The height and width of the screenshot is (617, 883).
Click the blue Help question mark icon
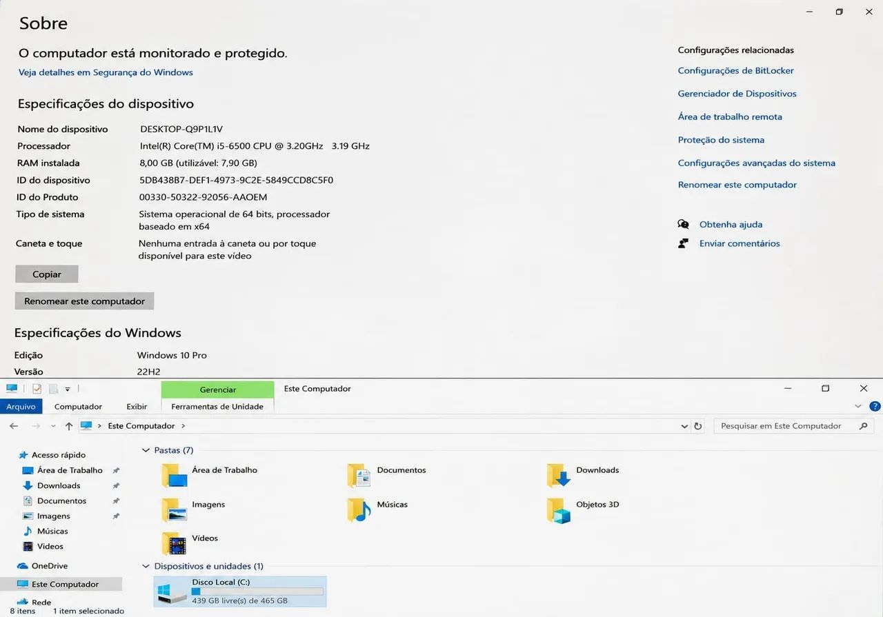[875, 407]
